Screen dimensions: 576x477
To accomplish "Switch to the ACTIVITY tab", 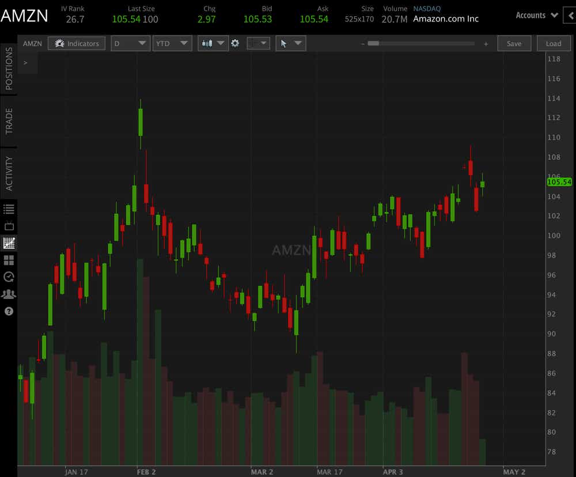I will tap(9, 173).
